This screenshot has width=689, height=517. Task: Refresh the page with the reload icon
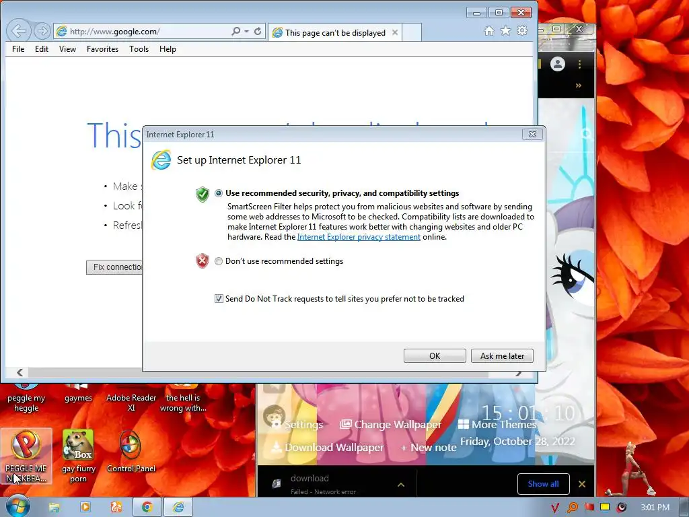click(x=258, y=31)
